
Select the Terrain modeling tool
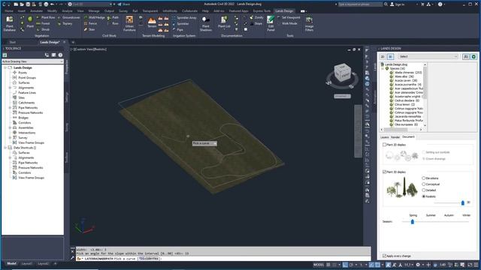pyautogui.click(x=152, y=22)
